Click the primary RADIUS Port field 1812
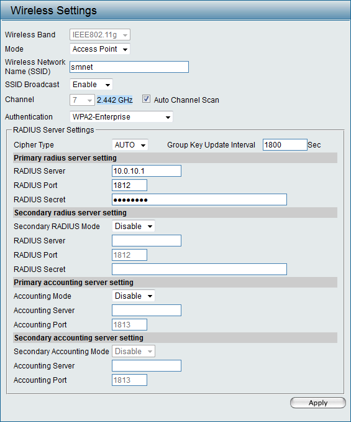 click(x=129, y=185)
